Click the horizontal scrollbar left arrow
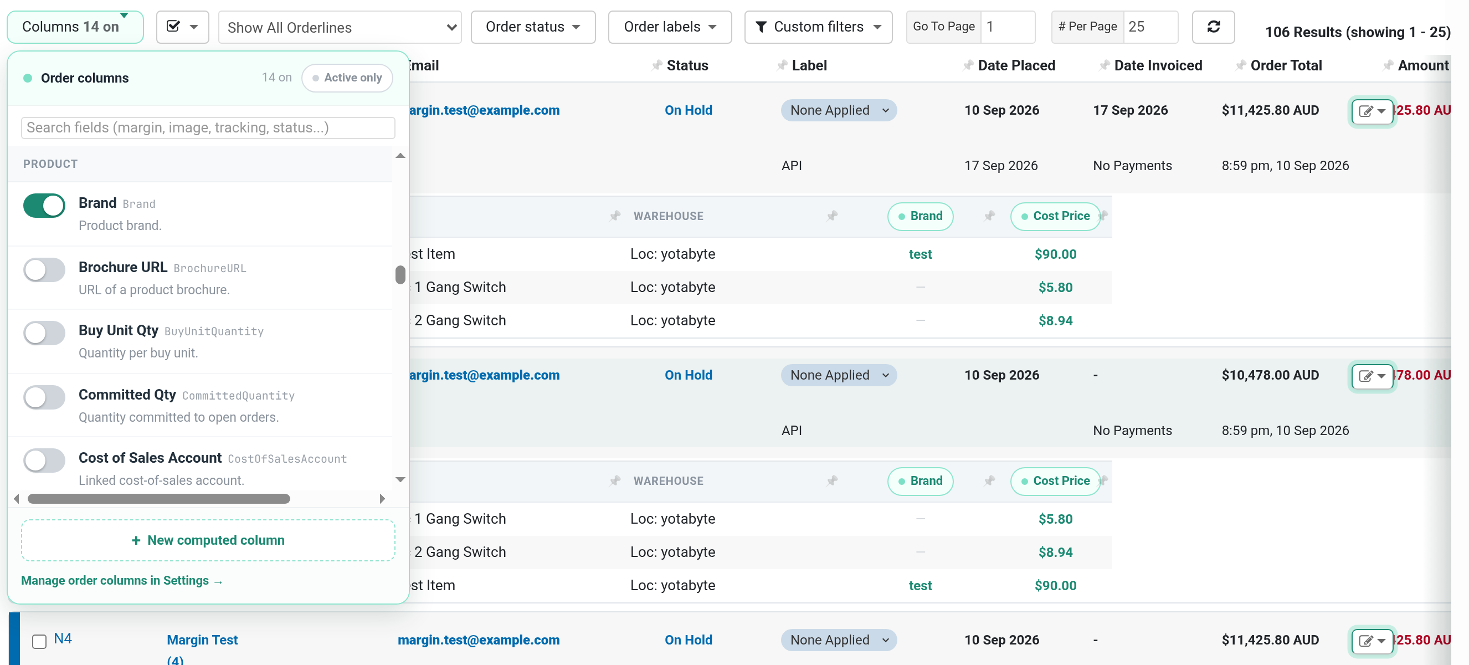 (x=17, y=499)
